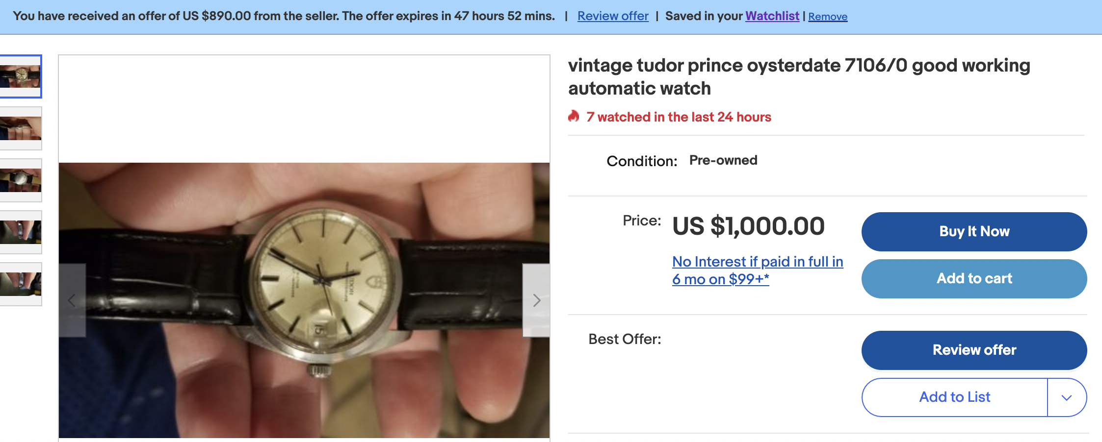The width and height of the screenshot is (1102, 442).
Task: Show the previous photo with left arrow
Action: [x=72, y=300]
